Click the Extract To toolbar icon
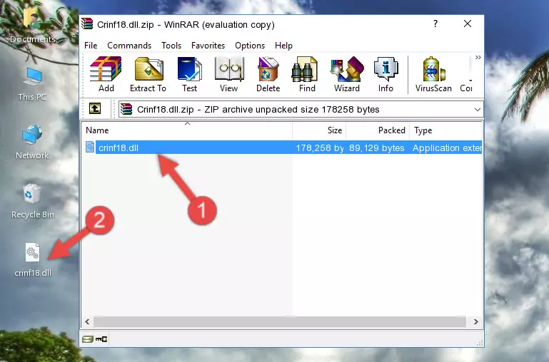This screenshot has height=362, width=549. coord(148,74)
